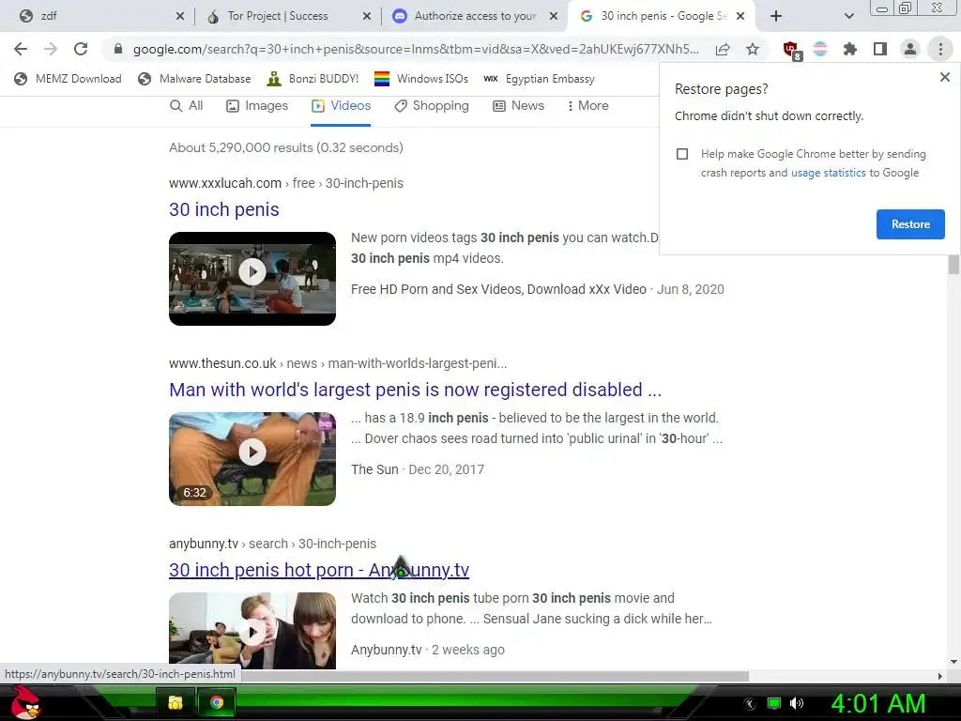
Task: Click the blue Restore button
Action: click(x=910, y=223)
